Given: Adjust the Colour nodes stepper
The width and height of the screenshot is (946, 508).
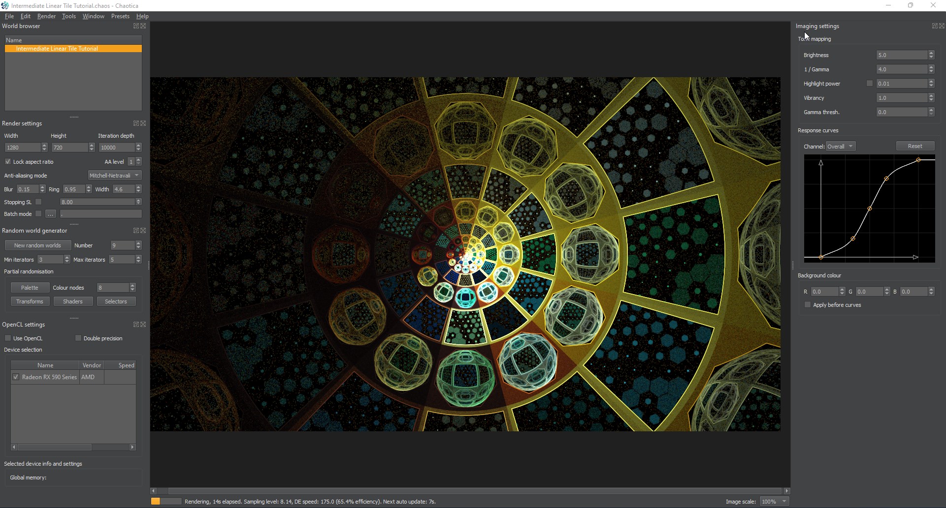Looking at the screenshot, I should 132,288.
